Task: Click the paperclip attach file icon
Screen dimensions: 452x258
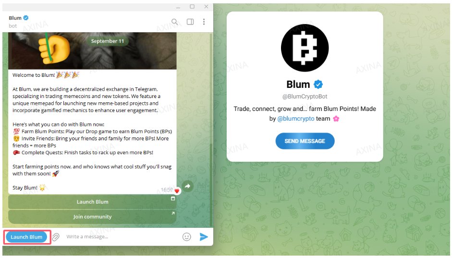Action: click(56, 237)
